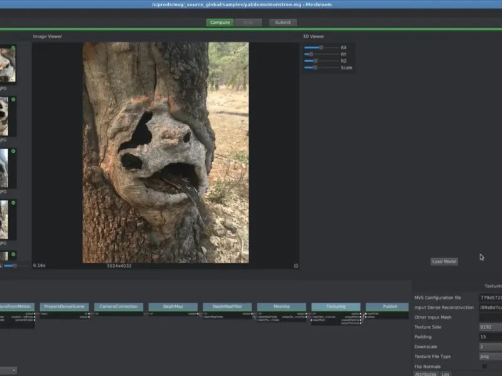502x376 pixels.
Task: Click the Load Model button
Action: [x=444, y=261]
